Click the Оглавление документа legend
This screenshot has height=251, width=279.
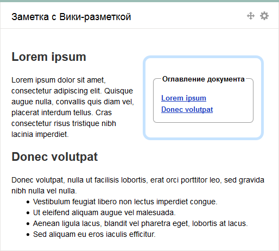(x=204, y=79)
